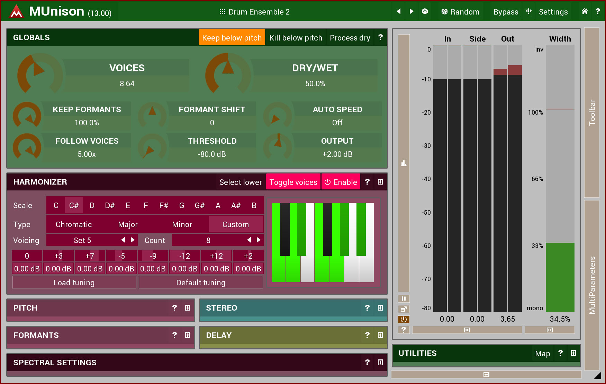
Task: Open the Drum Ensemble 2 preset browser
Action: (x=255, y=12)
